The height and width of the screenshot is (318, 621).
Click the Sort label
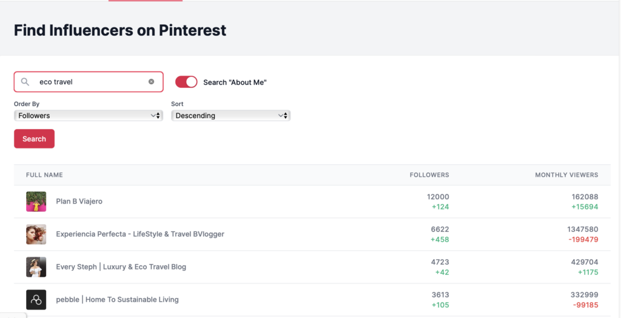point(177,104)
